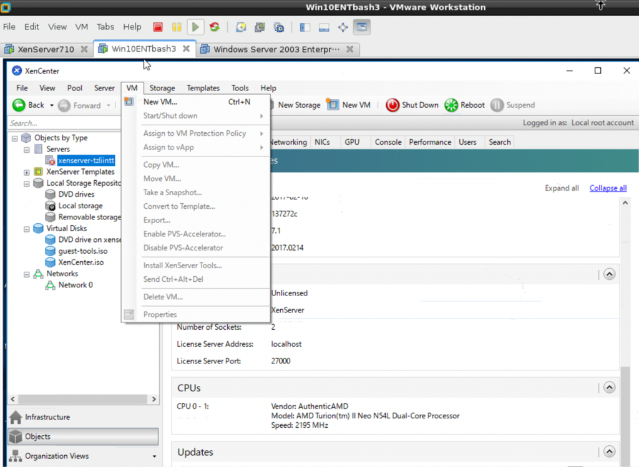
Task: Click the tree horizontal scrollbar right arrow
Action: [x=154, y=399]
